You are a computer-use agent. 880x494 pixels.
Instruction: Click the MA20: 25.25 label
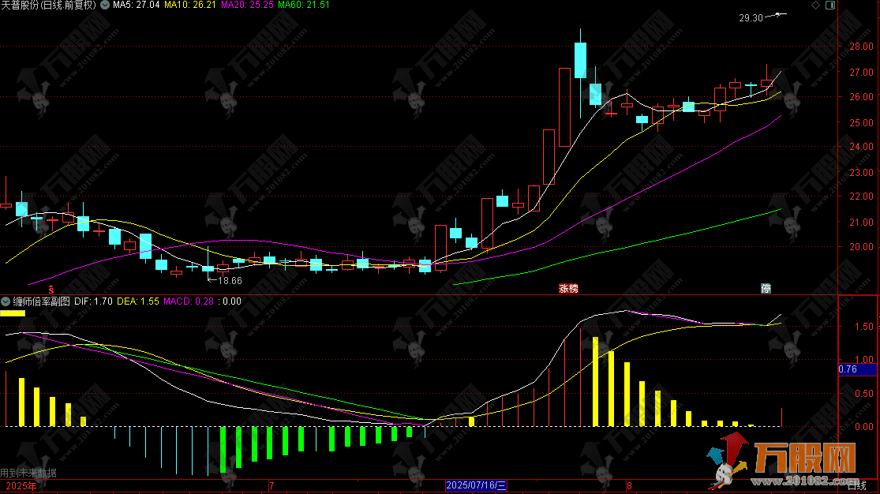click(248, 5)
